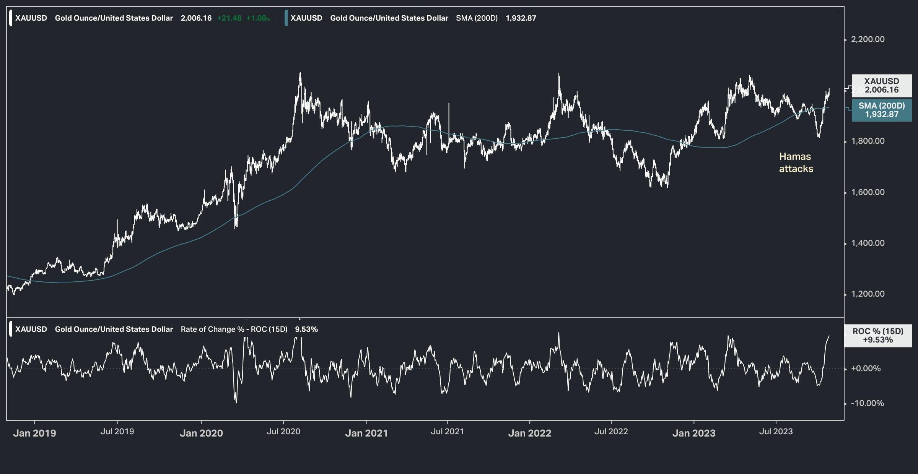
Task: Click the Jan 2022 time axis label
Action: point(530,433)
